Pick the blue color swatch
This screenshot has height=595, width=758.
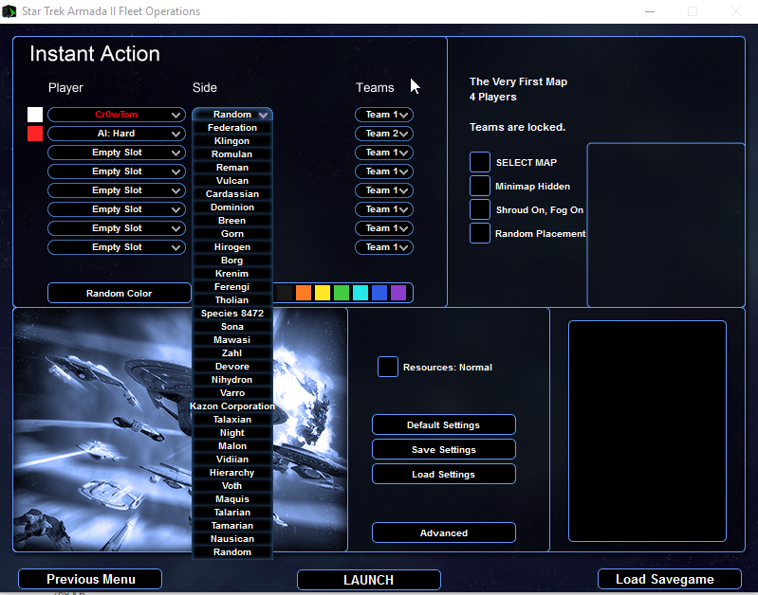tap(379, 293)
